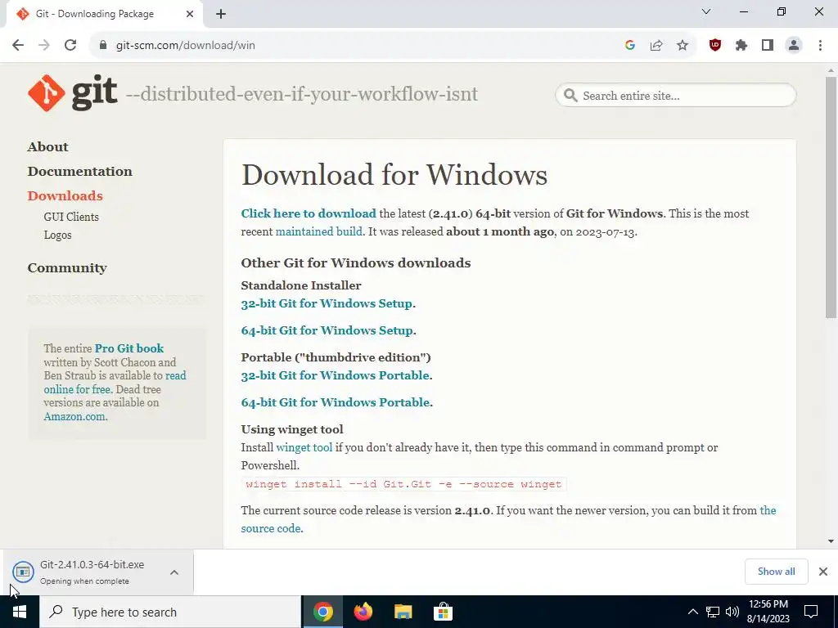Open the 'winget tool' link
The width and height of the screenshot is (838, 628).
tap(304, 447)
